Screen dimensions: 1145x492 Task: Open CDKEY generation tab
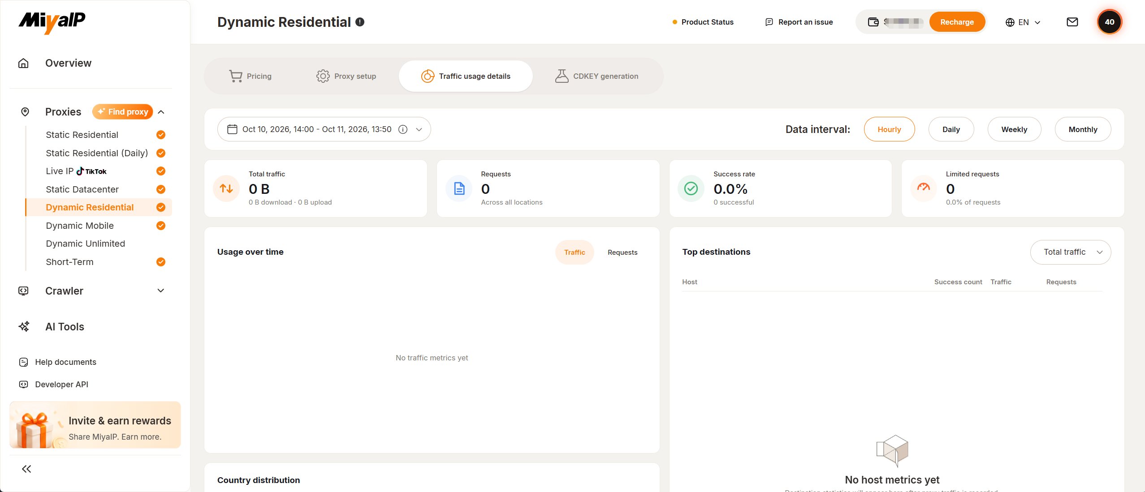point(596,76)
